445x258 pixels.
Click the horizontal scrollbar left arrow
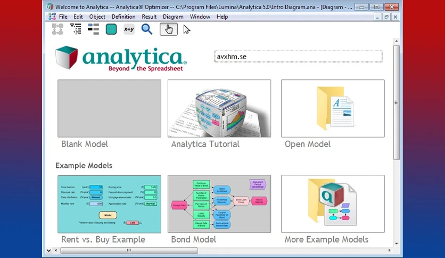coord(55,251)
